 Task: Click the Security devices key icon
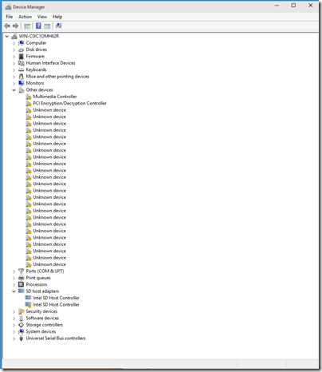[x=22, y=311]
